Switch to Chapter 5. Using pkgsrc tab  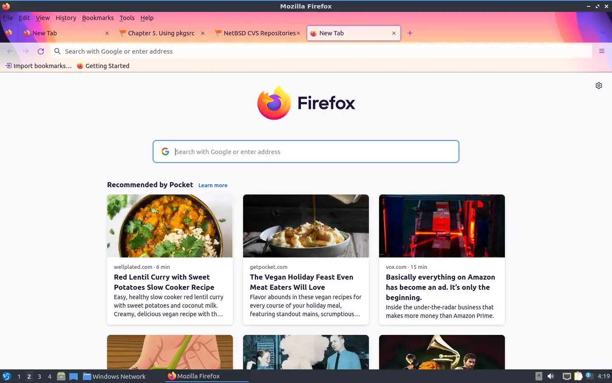click(161, 33)
